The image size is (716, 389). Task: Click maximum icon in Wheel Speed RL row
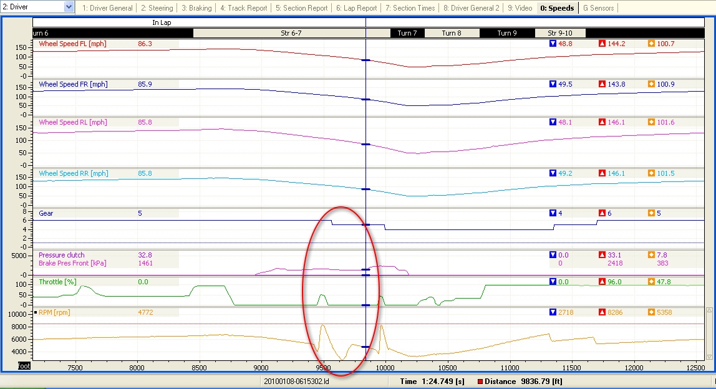602,122
